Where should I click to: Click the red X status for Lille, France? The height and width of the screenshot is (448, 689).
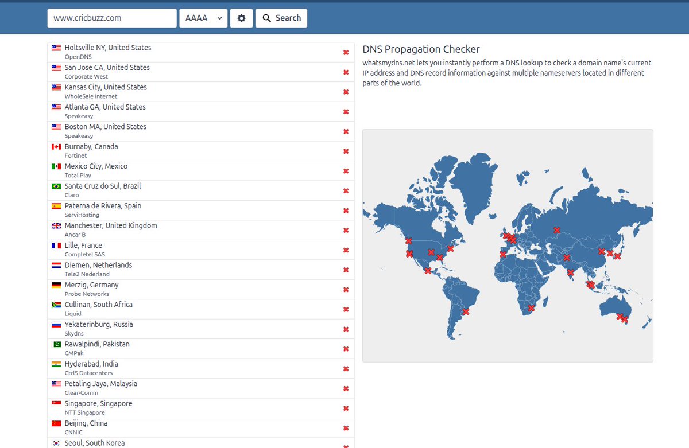point(346,250)
